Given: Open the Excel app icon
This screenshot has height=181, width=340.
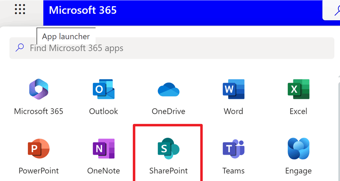Looking at the screenshot, I should (299, 89).
